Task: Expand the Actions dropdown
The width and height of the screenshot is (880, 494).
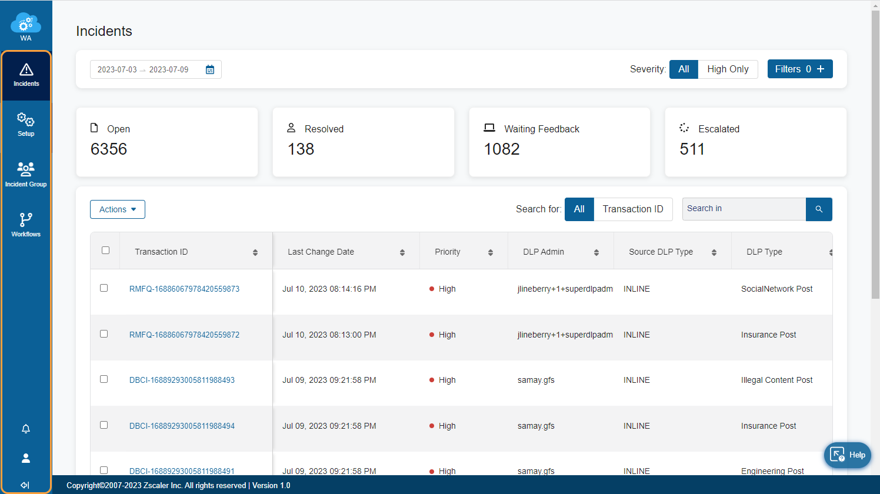Action: click(x=118, y=209)
